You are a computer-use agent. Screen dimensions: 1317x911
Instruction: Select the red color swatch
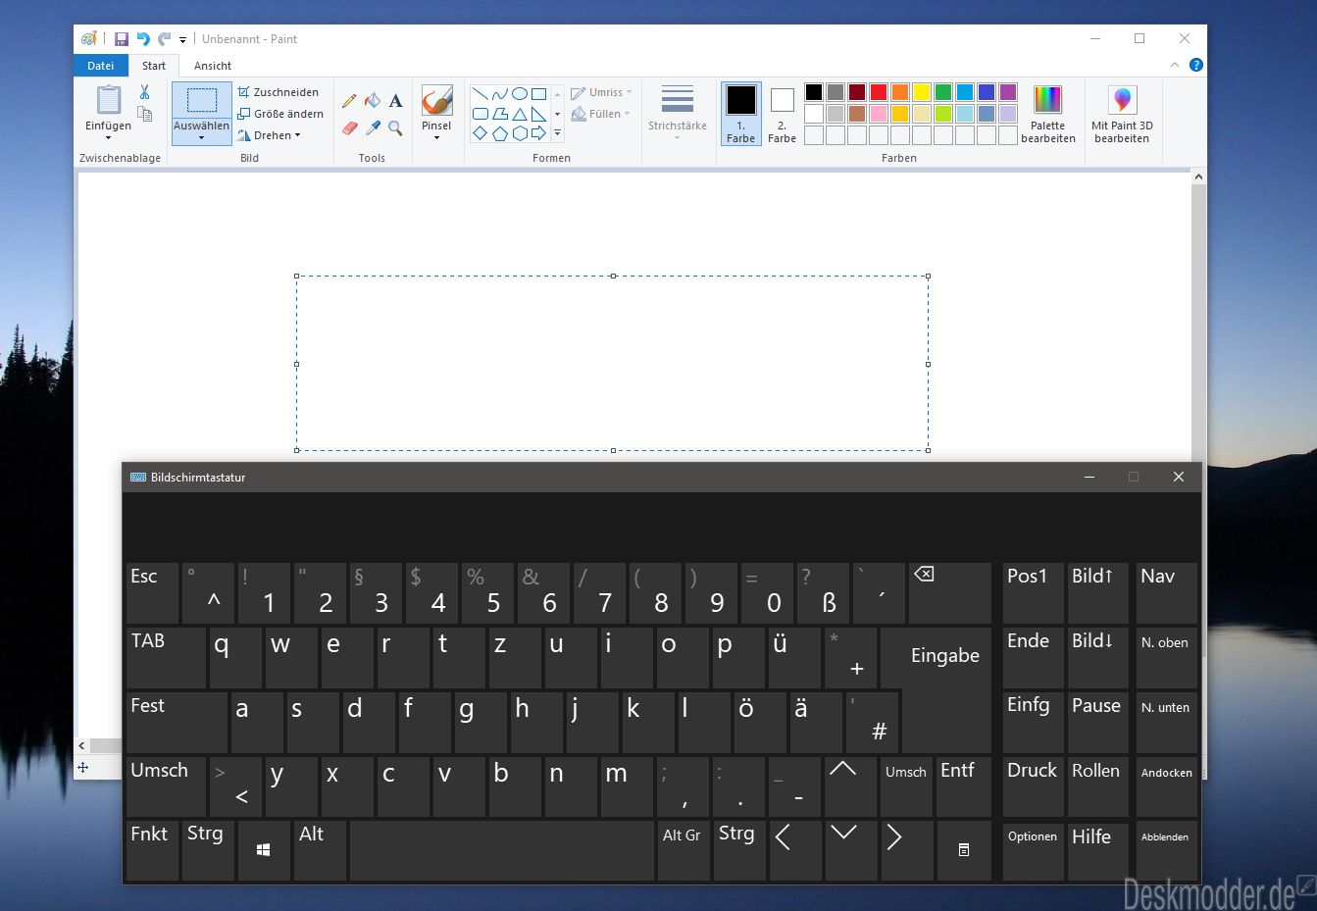(x=879, y=92)
